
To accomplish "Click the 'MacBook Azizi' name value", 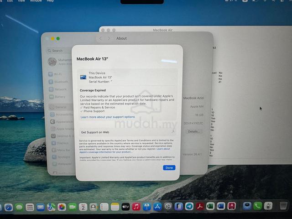I will [193, 98].
